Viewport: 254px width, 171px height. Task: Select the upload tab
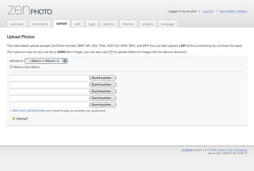tap(61, 24)
